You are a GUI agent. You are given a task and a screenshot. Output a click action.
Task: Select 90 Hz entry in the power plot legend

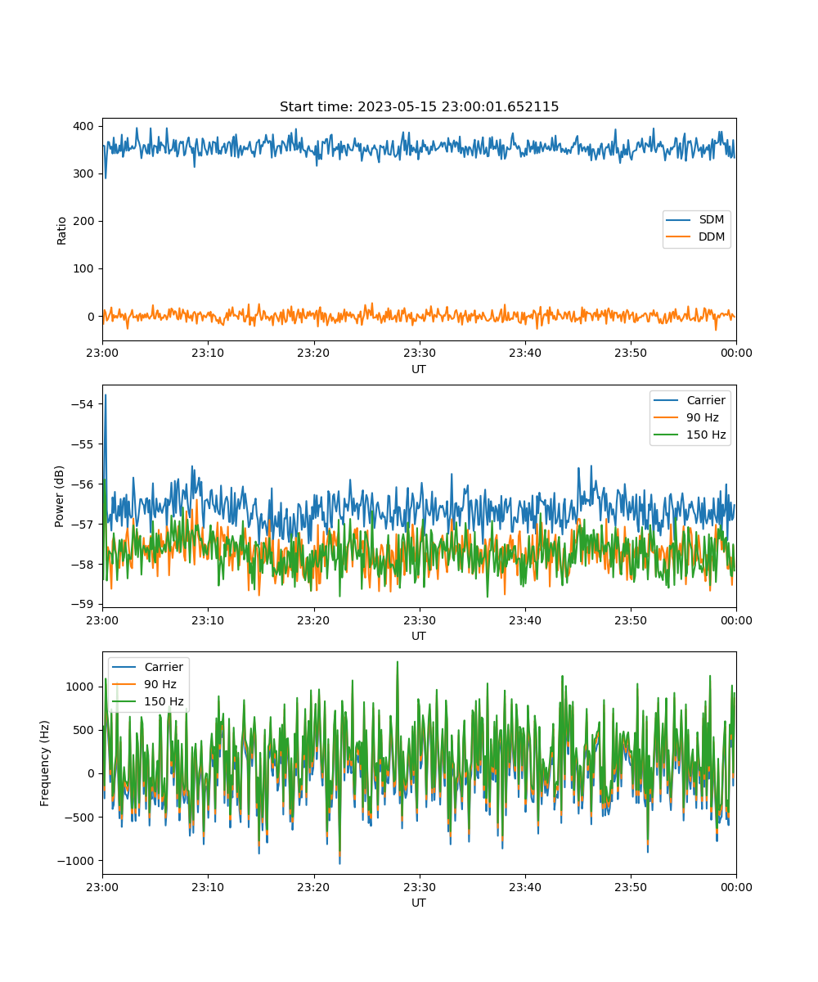click(702, 418)
